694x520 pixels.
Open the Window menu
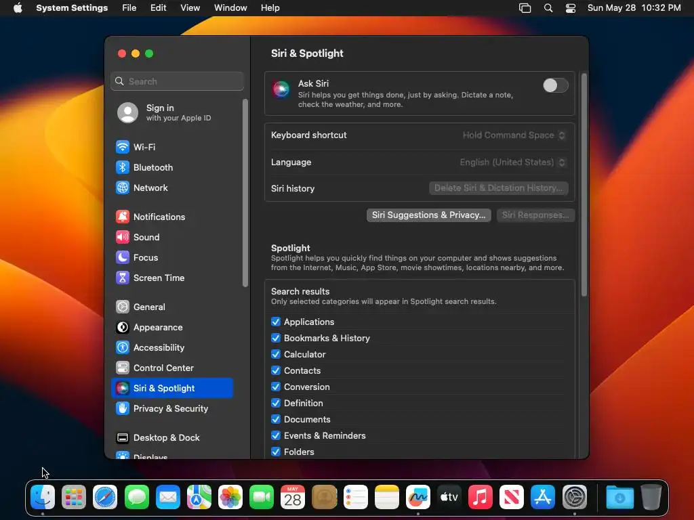click(230, 8)
